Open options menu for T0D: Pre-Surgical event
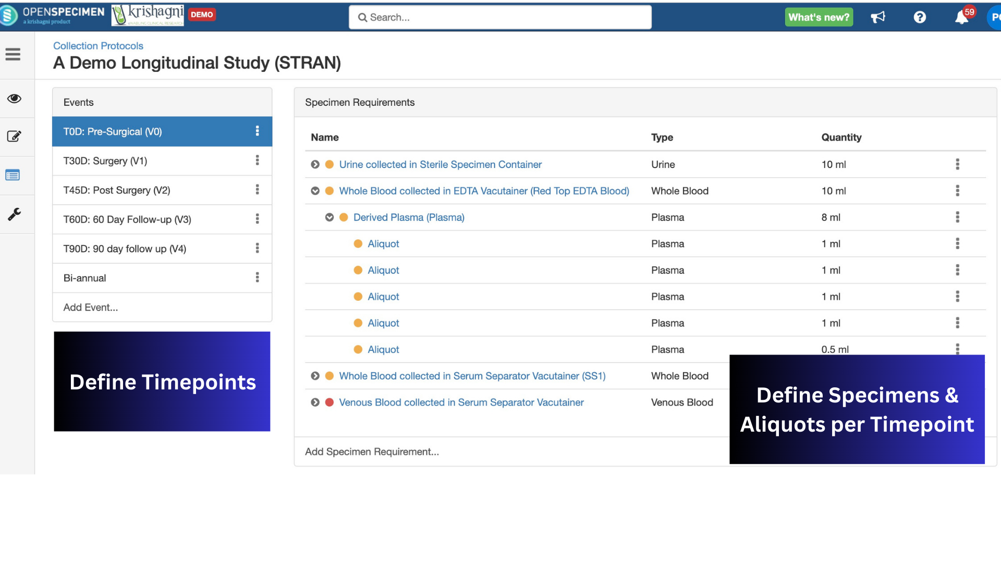Screen dimensions: 1001x563 (x=257, y=131)
